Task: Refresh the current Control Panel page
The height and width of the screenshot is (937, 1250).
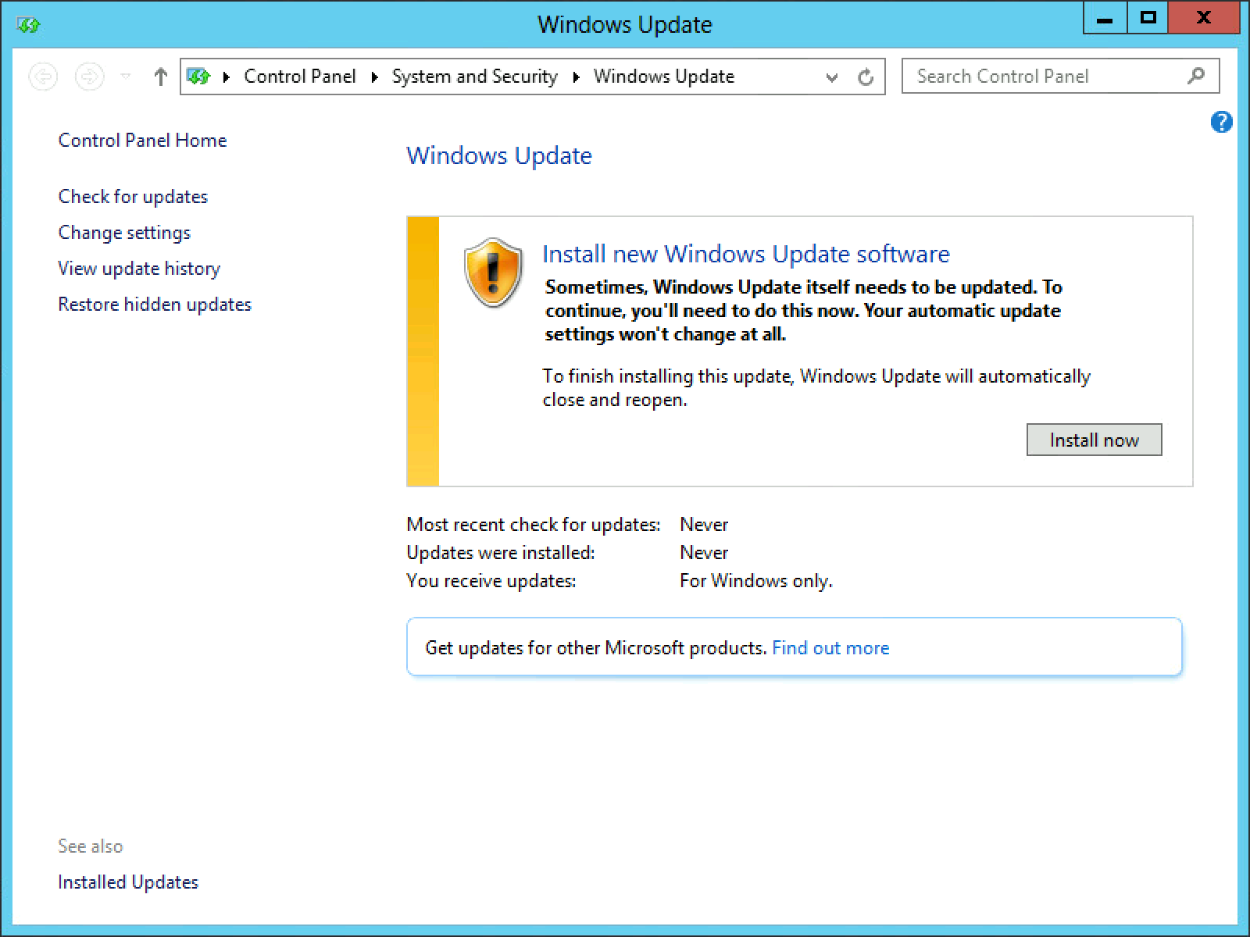Action: click(866, 76)
